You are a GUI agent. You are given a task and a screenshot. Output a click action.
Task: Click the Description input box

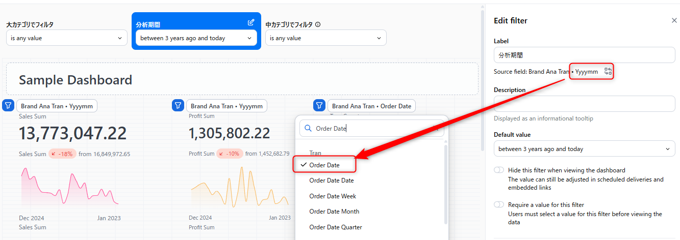pyautogui.click(x=584, y=104)
